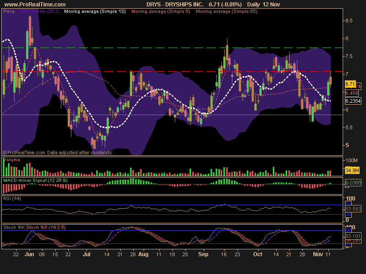Click the 34.9M volume value tag
Viewport: 366px width, 274px height.
pyautogui.click(x=352, y=170)
